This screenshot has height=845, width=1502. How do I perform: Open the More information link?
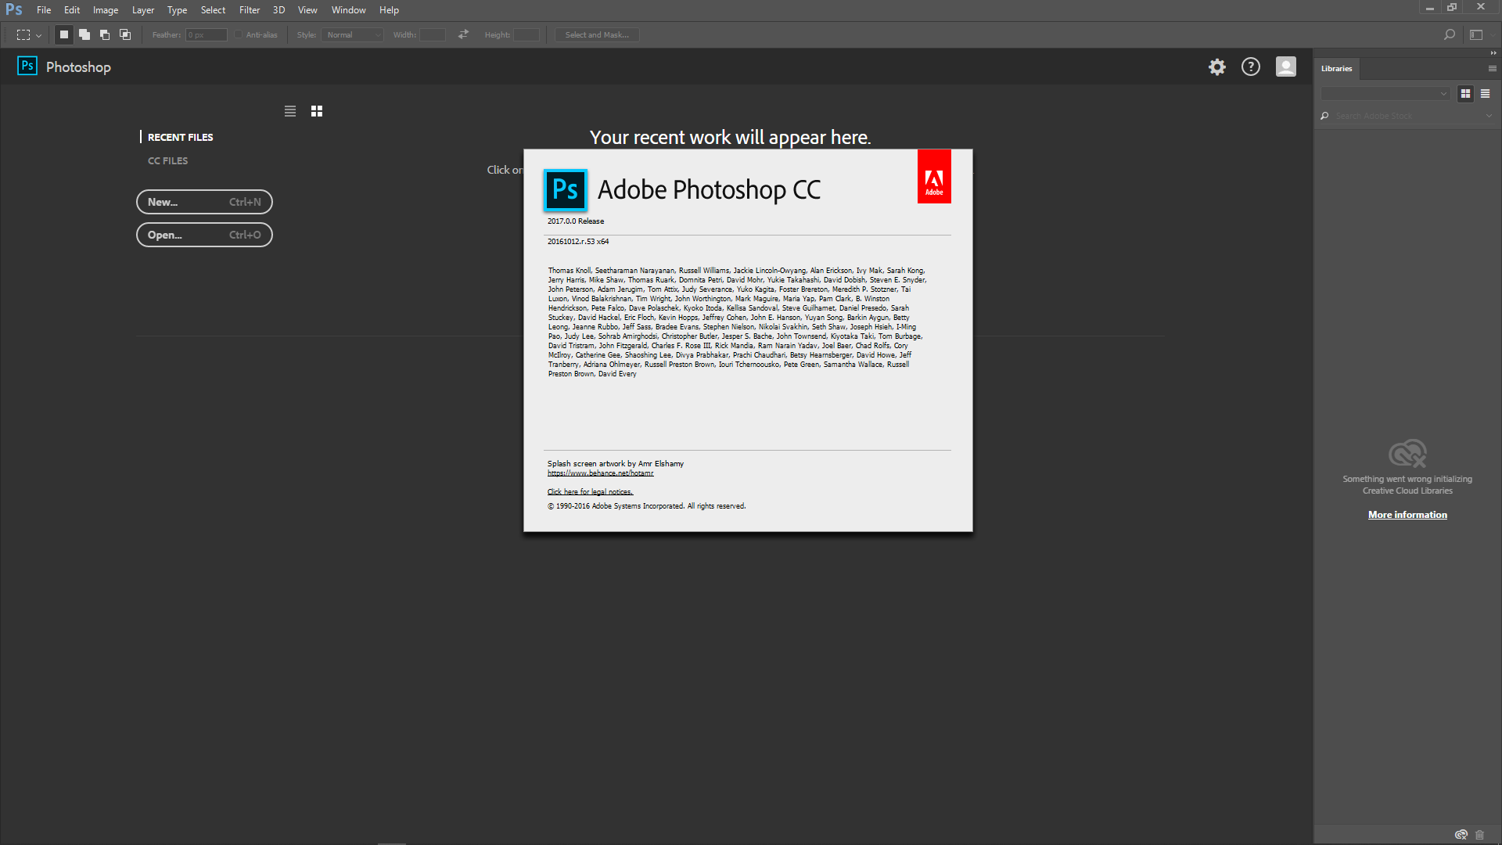(x=1407, y=515)
